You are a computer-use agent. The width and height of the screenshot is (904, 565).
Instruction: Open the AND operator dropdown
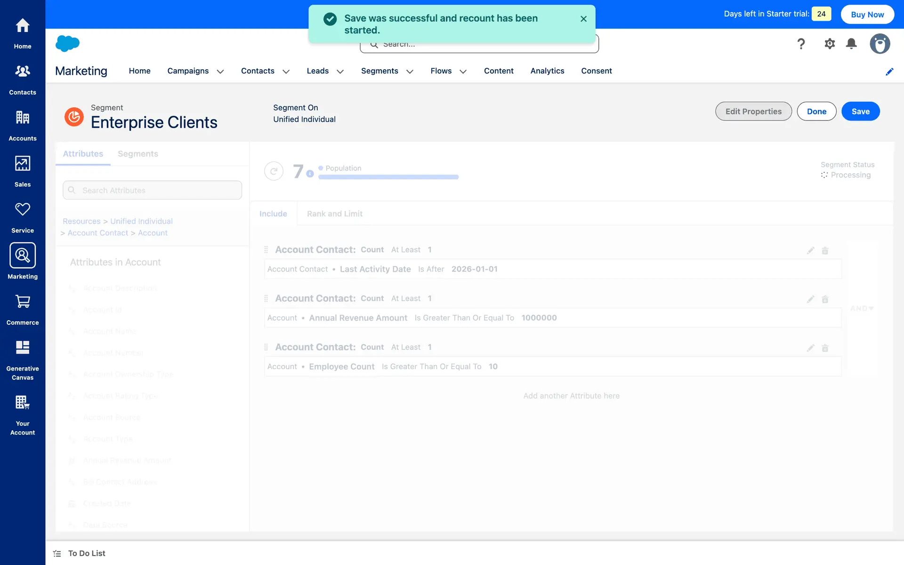[862, 308]
